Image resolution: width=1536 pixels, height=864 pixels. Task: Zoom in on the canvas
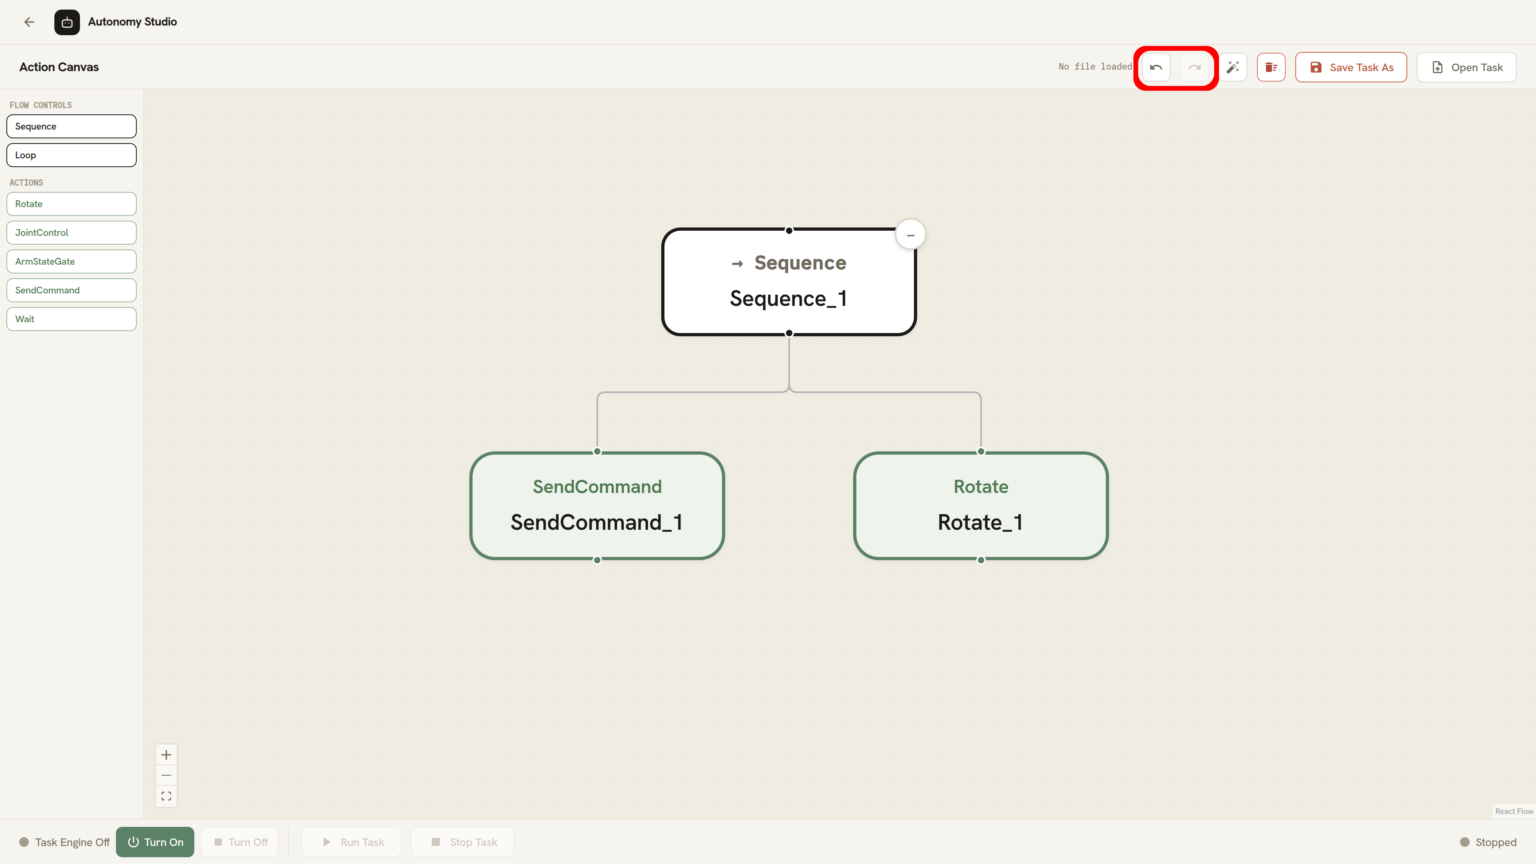pos(166,755)
